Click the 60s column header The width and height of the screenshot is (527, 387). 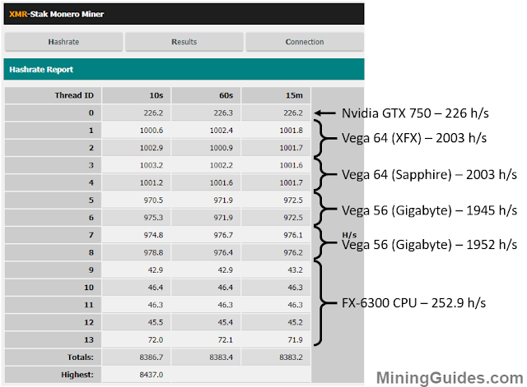(226, 95)
